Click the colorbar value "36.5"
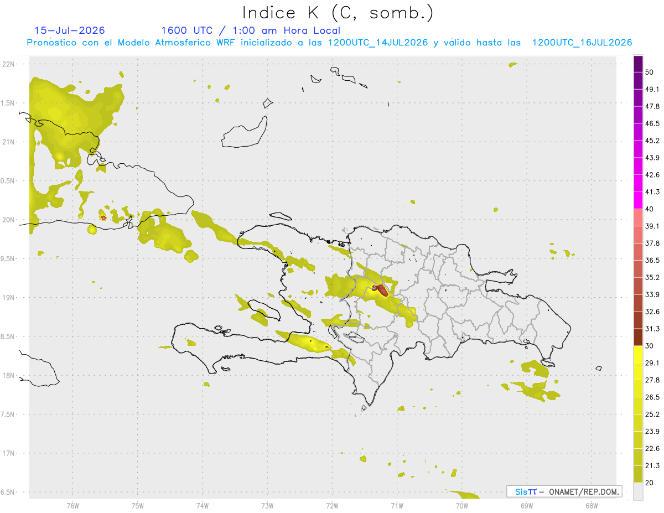The height and width of the screenshot is (513, 664). tap(652, 260)
